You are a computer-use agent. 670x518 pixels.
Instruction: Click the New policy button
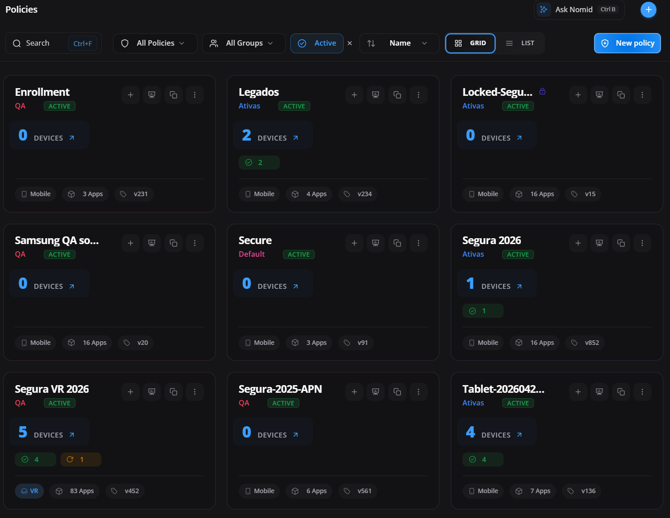tap(628, 43)
